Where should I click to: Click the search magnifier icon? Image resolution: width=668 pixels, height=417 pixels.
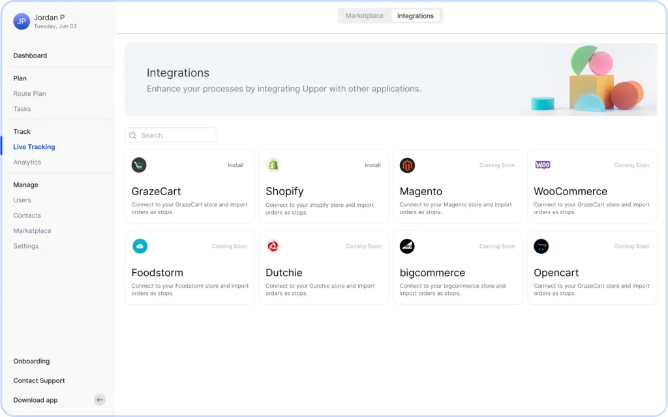tap(133, 135)
